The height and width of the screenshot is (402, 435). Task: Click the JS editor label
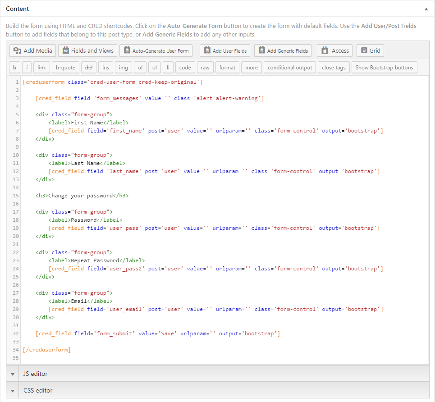(35, 374)
